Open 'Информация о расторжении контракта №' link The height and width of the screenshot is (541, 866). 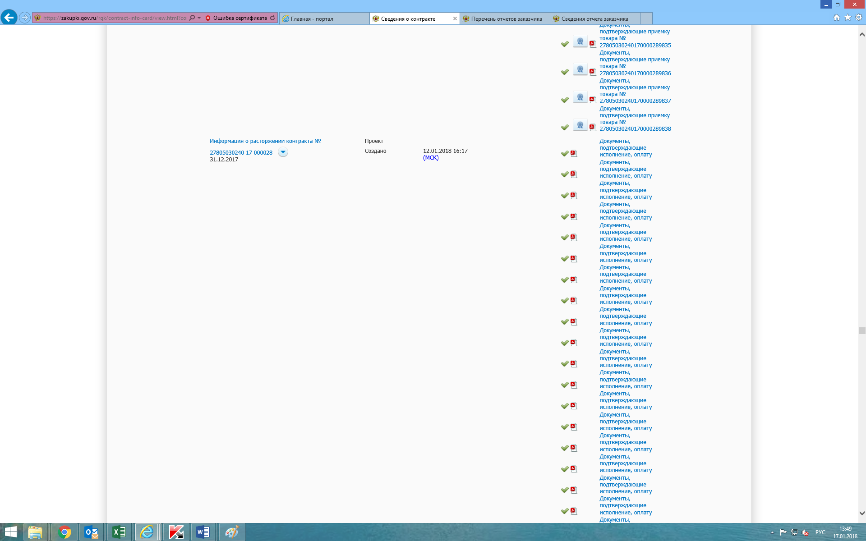pos(265,141)
